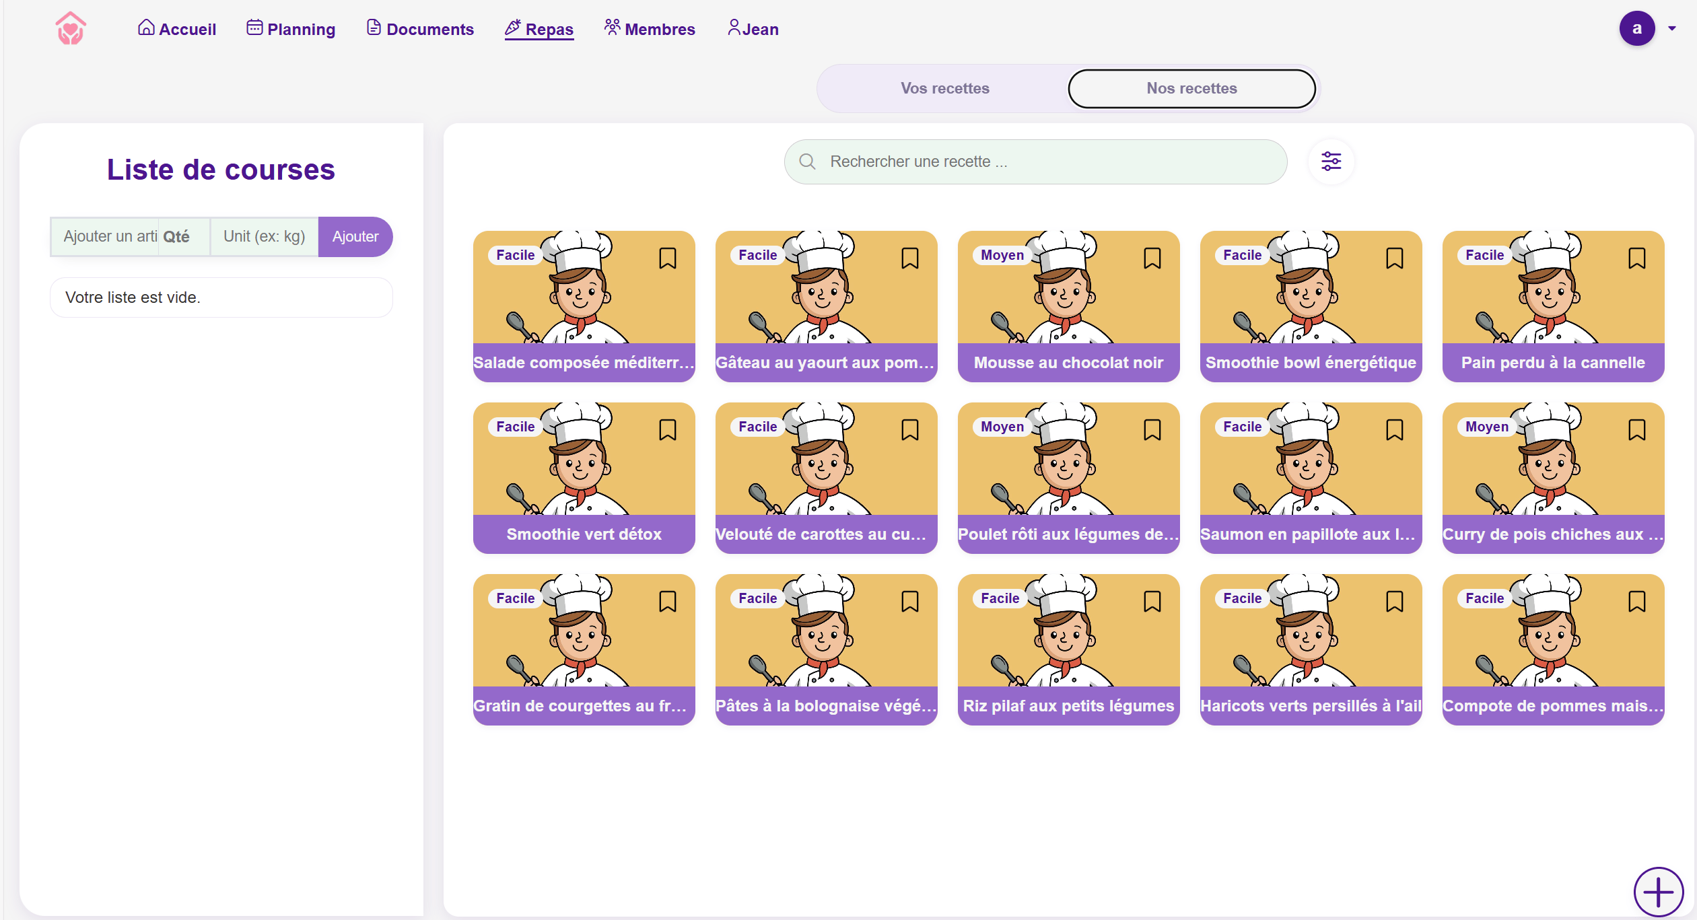Bookmark the Mousse au chocolat noir recipe
Viewport: 1697px width, 920px height.
[x=1152, y=258]
